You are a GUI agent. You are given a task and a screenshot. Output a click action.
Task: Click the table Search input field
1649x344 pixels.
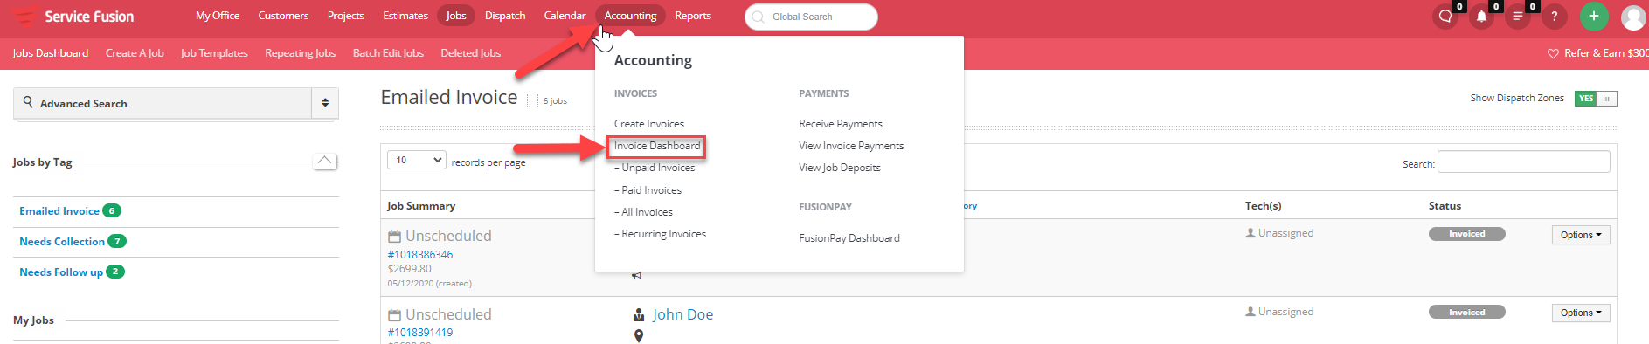pos(1523,162)
